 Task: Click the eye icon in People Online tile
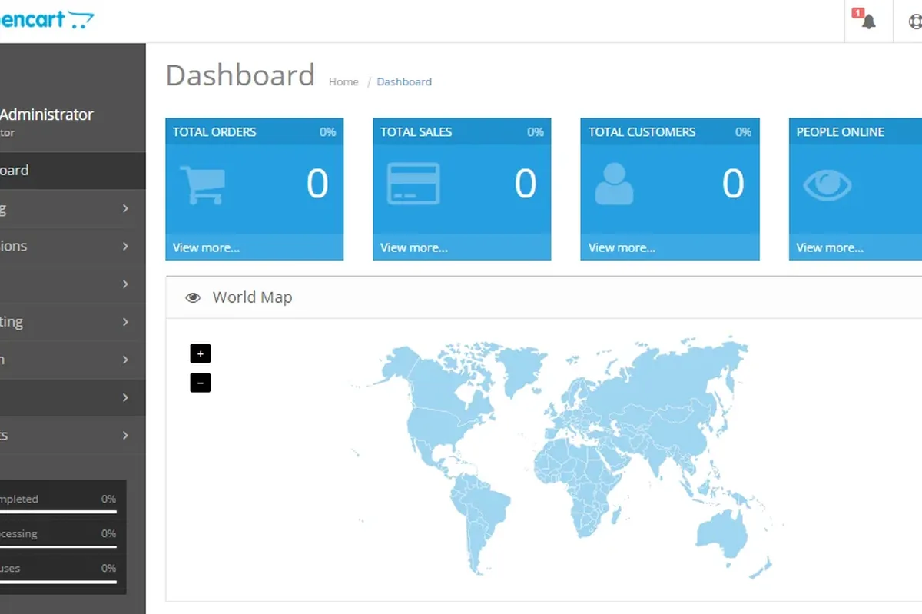coord(827,184)
